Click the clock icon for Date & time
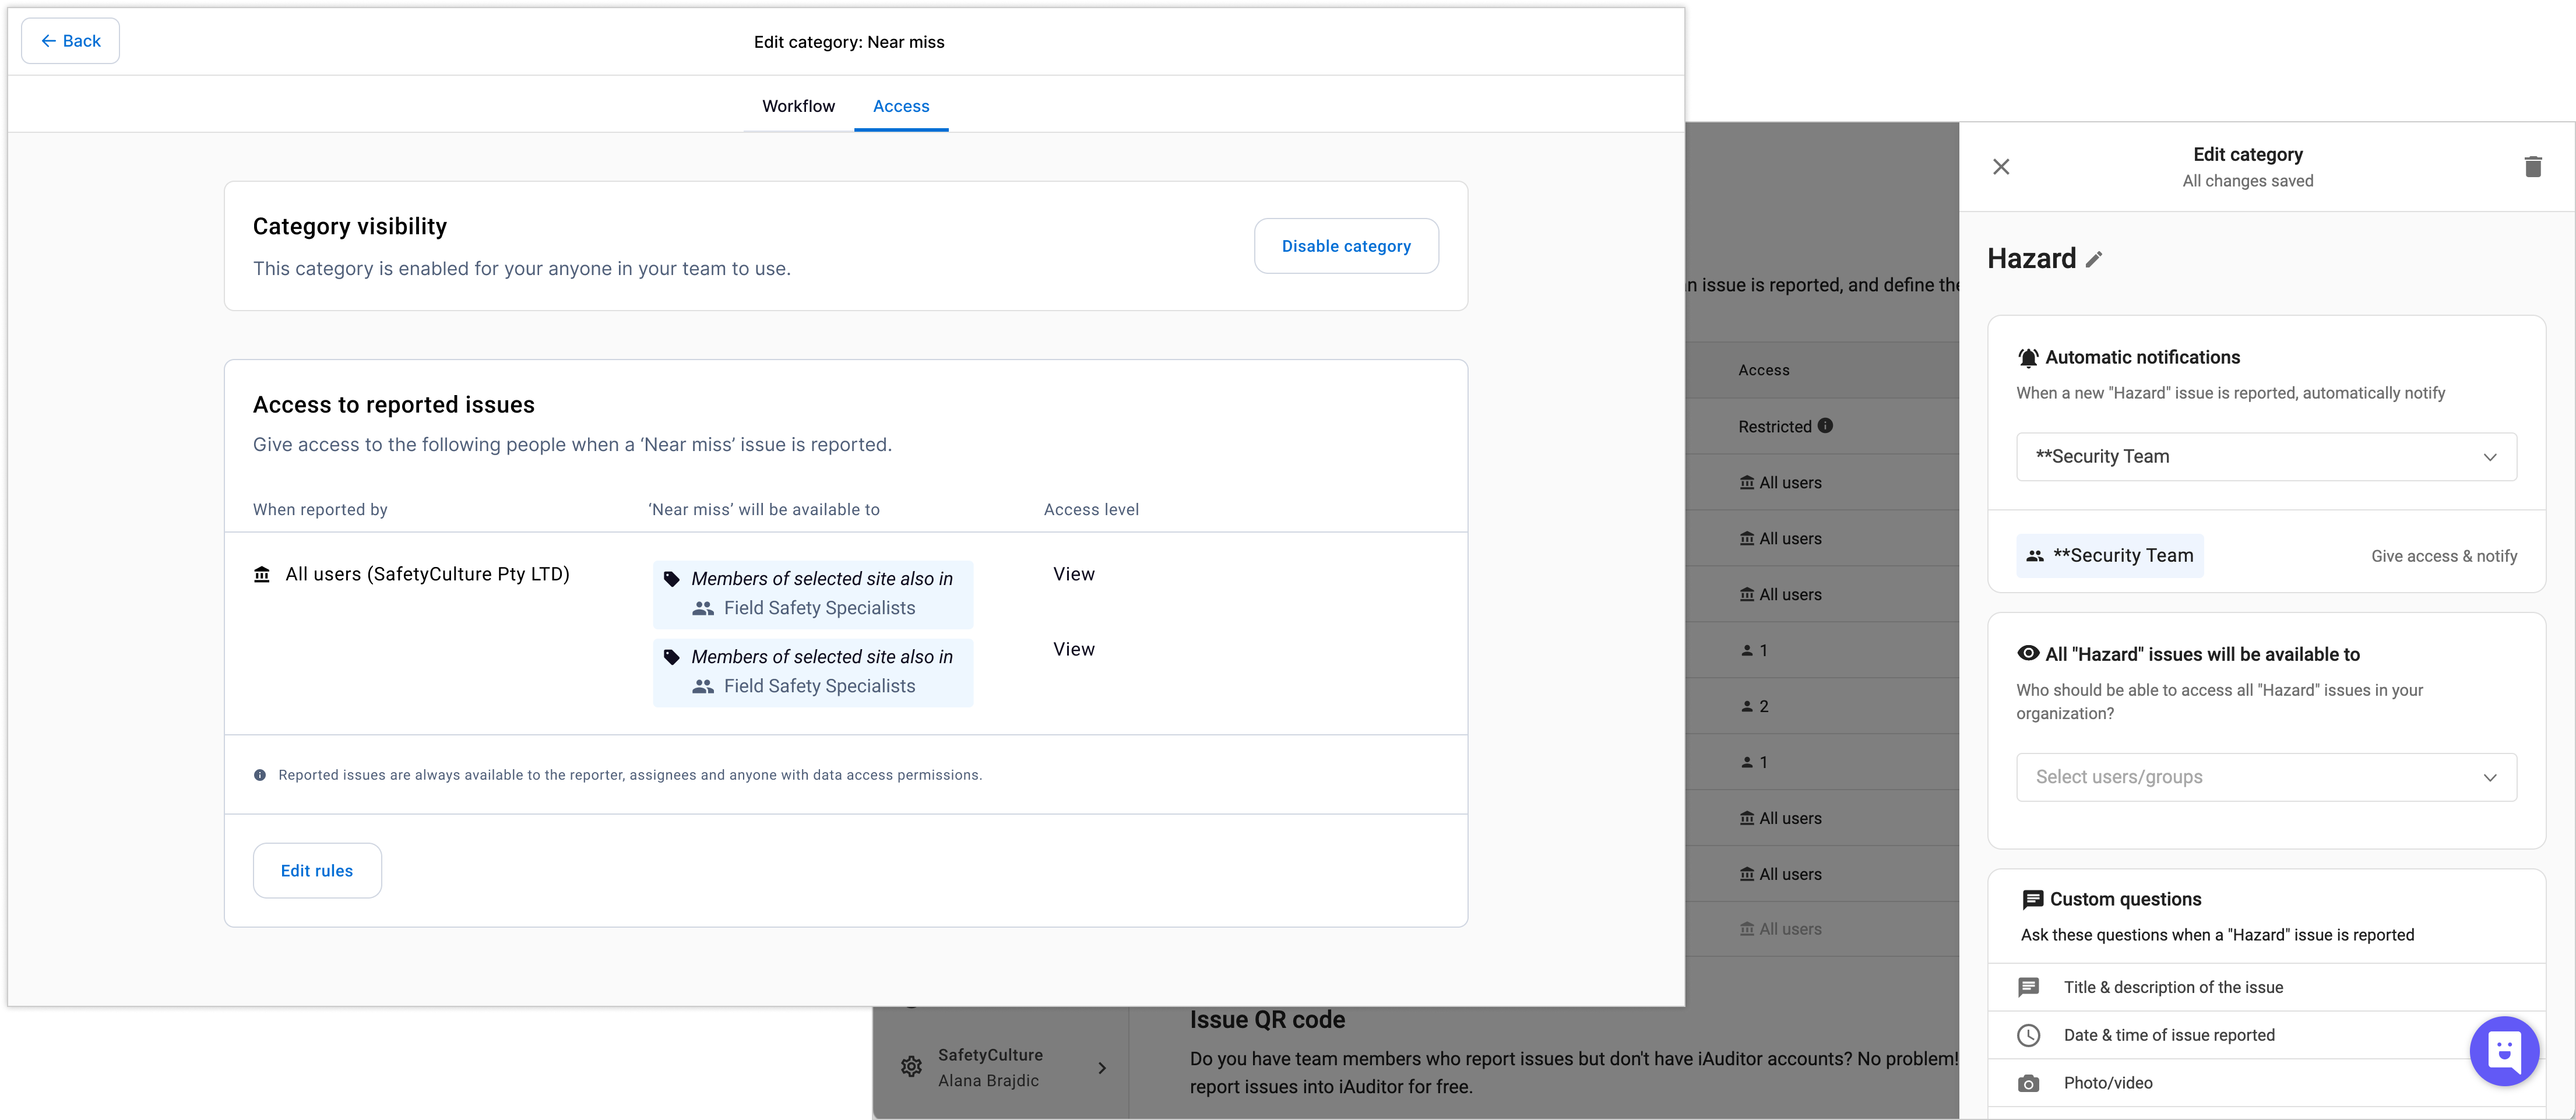 coord(2028,1035)
